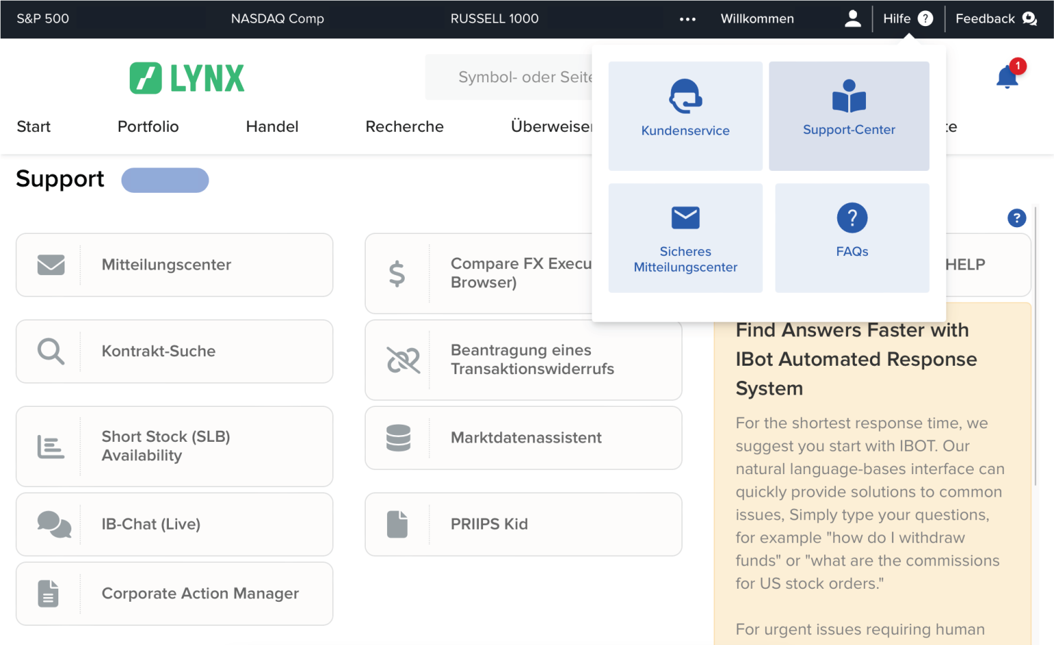Open the Feedback chat icon

tap(1029, 19)
